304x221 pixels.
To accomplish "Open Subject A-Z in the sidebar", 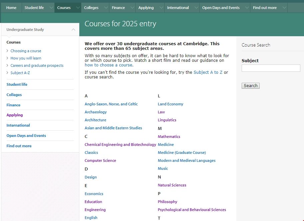I will pos(20,73).
